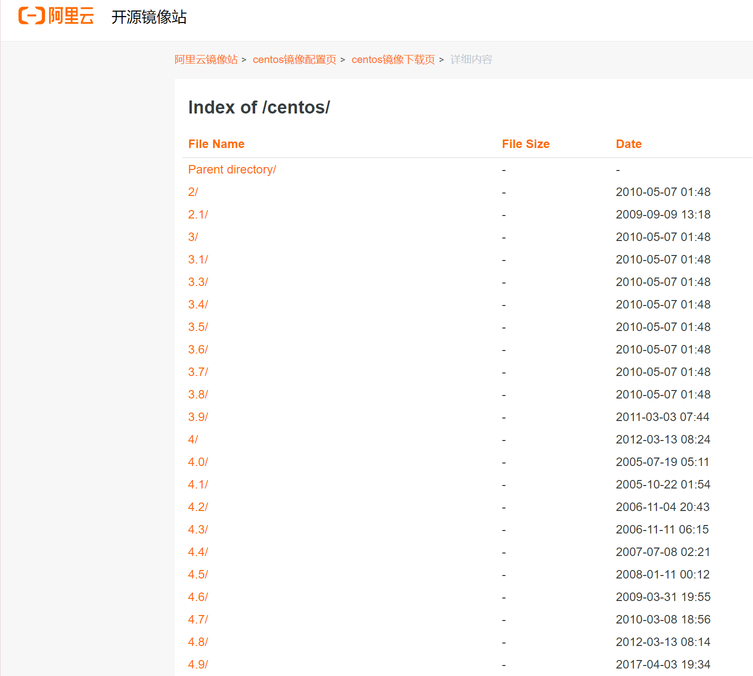Open the 3/ directory
The image size is (753, 676).
tap(193, 237)
